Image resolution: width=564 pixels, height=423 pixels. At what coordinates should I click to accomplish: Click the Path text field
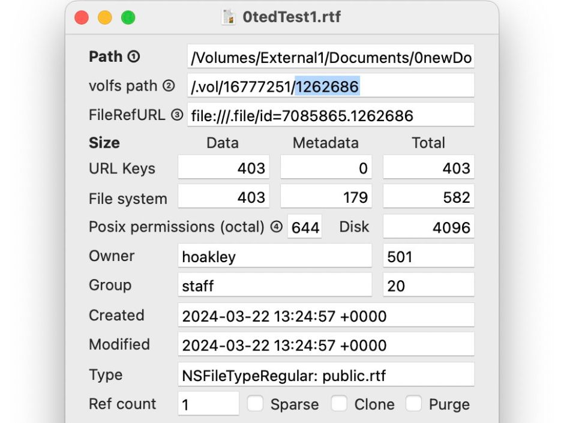(x=331, y=58)
